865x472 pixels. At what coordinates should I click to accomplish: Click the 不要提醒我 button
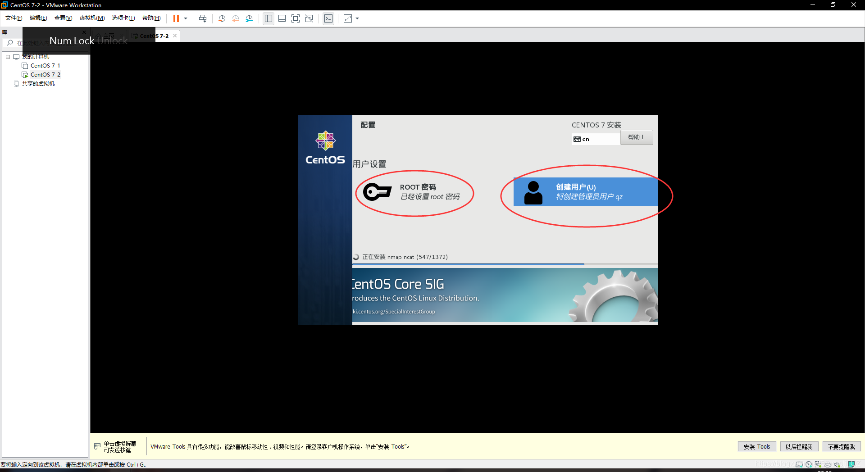[x=841, y=447]
